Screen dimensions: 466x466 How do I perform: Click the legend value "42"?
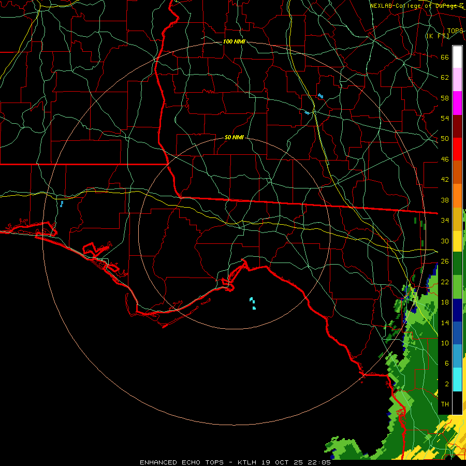[x=445, y=180]
